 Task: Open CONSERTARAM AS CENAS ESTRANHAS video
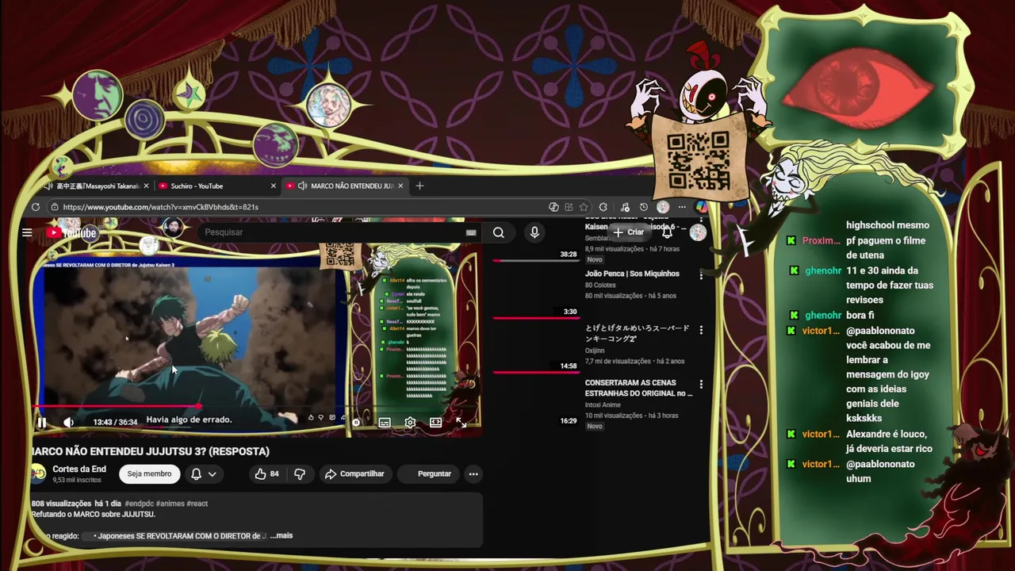point(638,388)
